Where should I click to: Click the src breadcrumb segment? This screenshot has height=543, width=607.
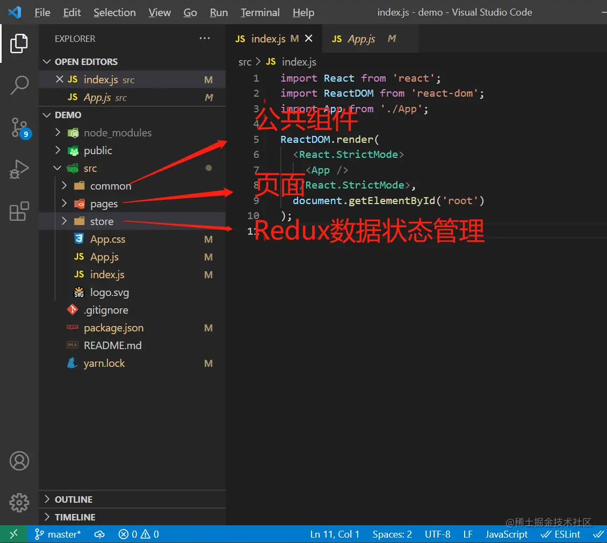coord(244,62)
